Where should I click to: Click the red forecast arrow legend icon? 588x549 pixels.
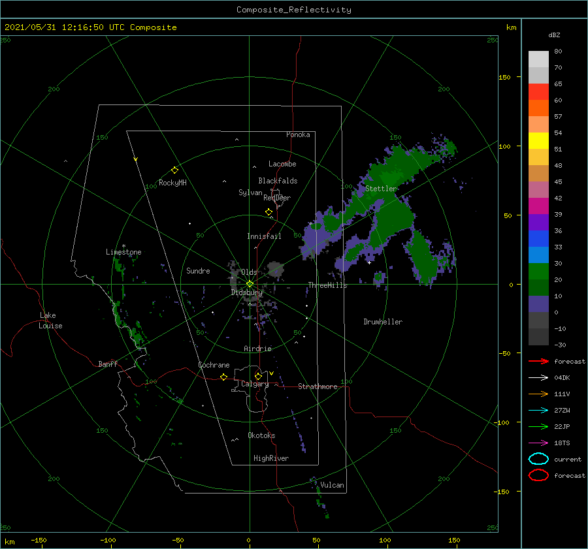tap(538, 361)
